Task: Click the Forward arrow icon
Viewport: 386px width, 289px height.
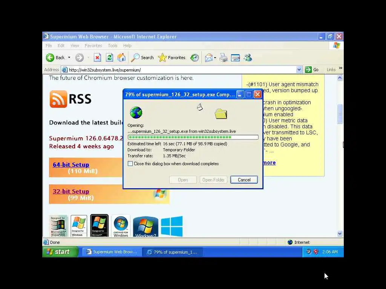Action: pyautogui.click(x=79, y=58)
